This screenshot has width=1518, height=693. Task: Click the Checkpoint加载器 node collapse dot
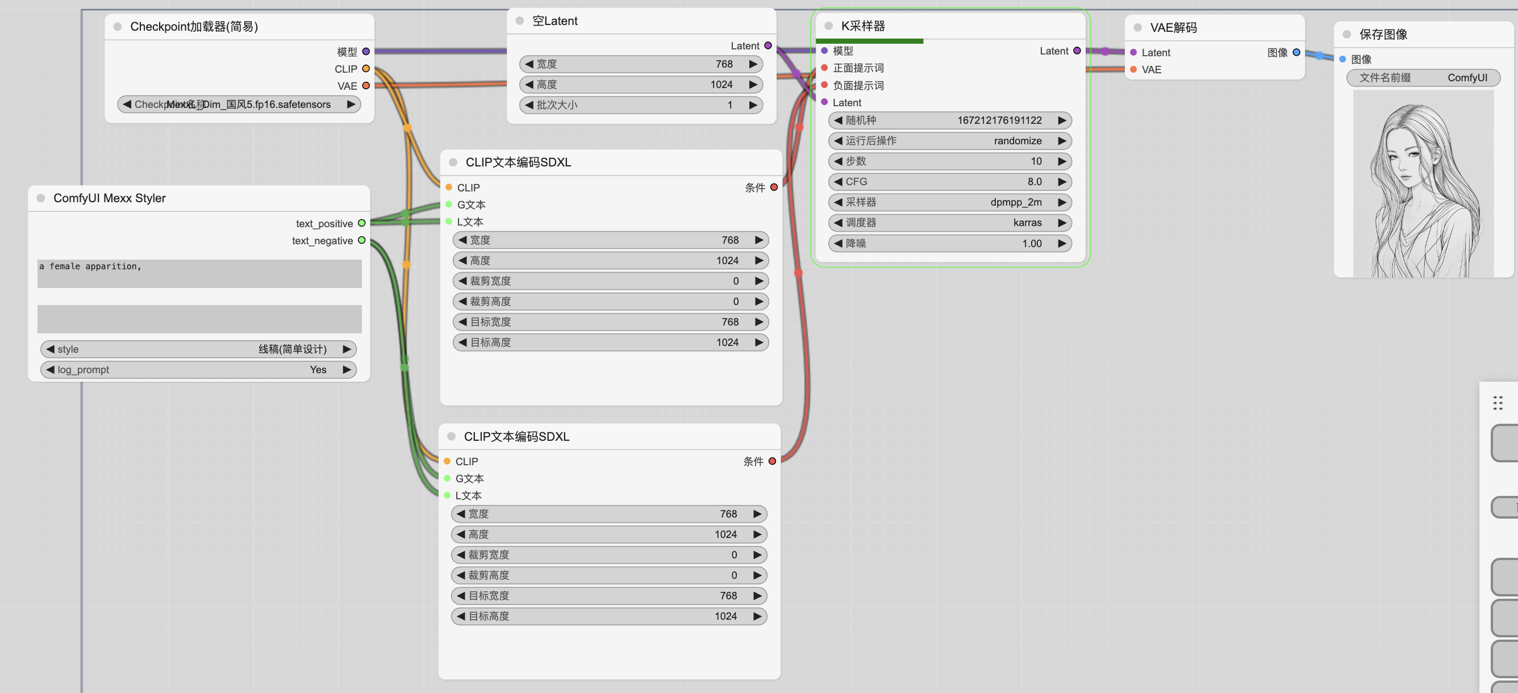click(117, 27)
